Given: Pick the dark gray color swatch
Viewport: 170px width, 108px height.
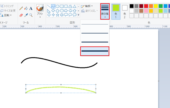Looking at the screenshot, I should [136, 6].
